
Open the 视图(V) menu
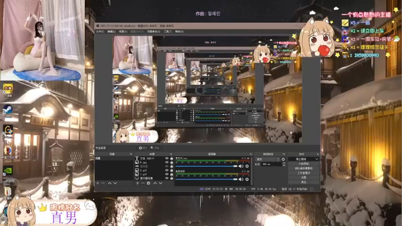123,32
